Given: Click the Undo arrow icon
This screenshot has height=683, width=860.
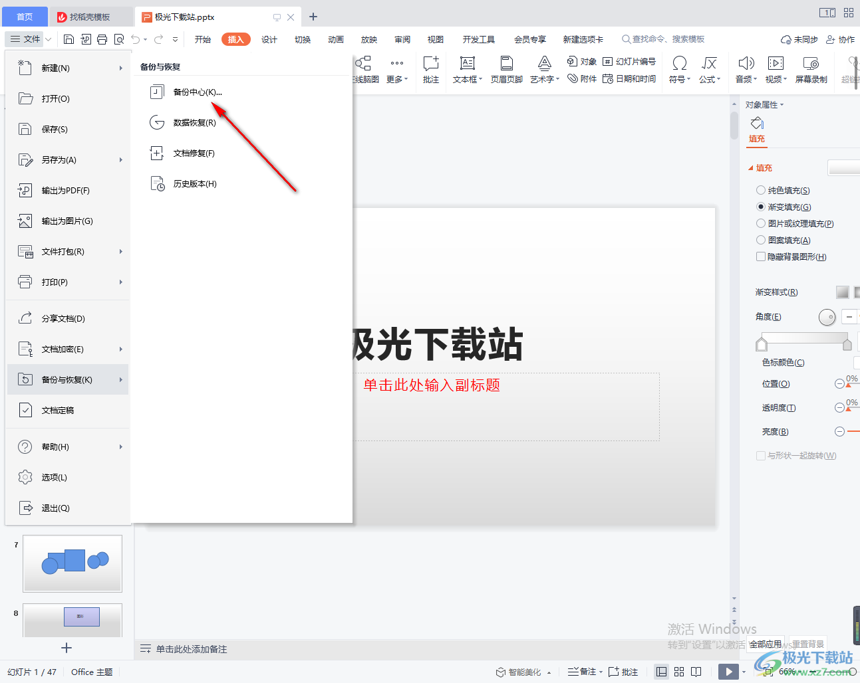Looking at the screenshot, I should (x=136, y=39).
